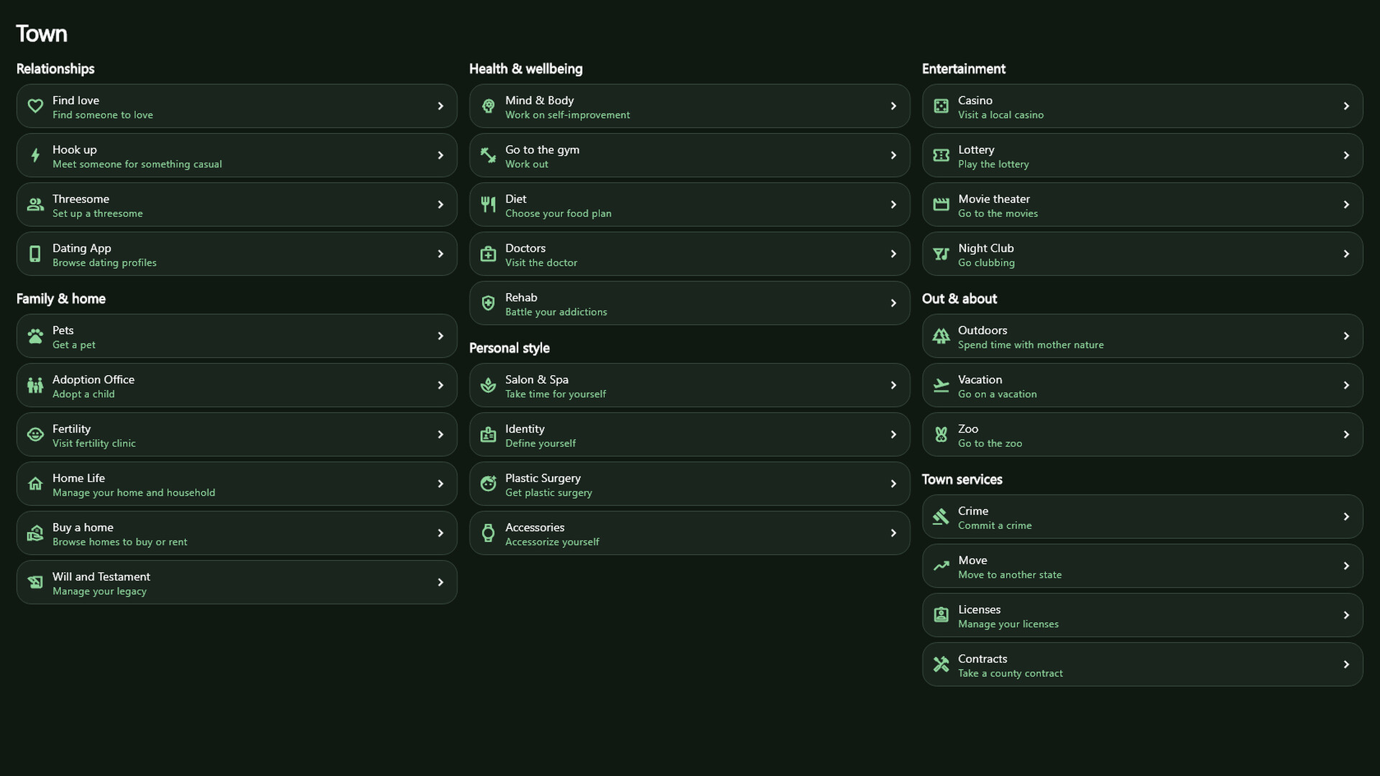The image size is (1380, 776).
Task: Click the airplane icon for Vacation
Action: click(x=941, y=385)
